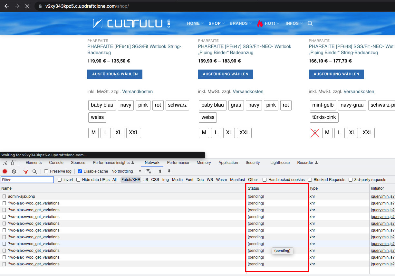Click the browser back arrow

point(6,6)
